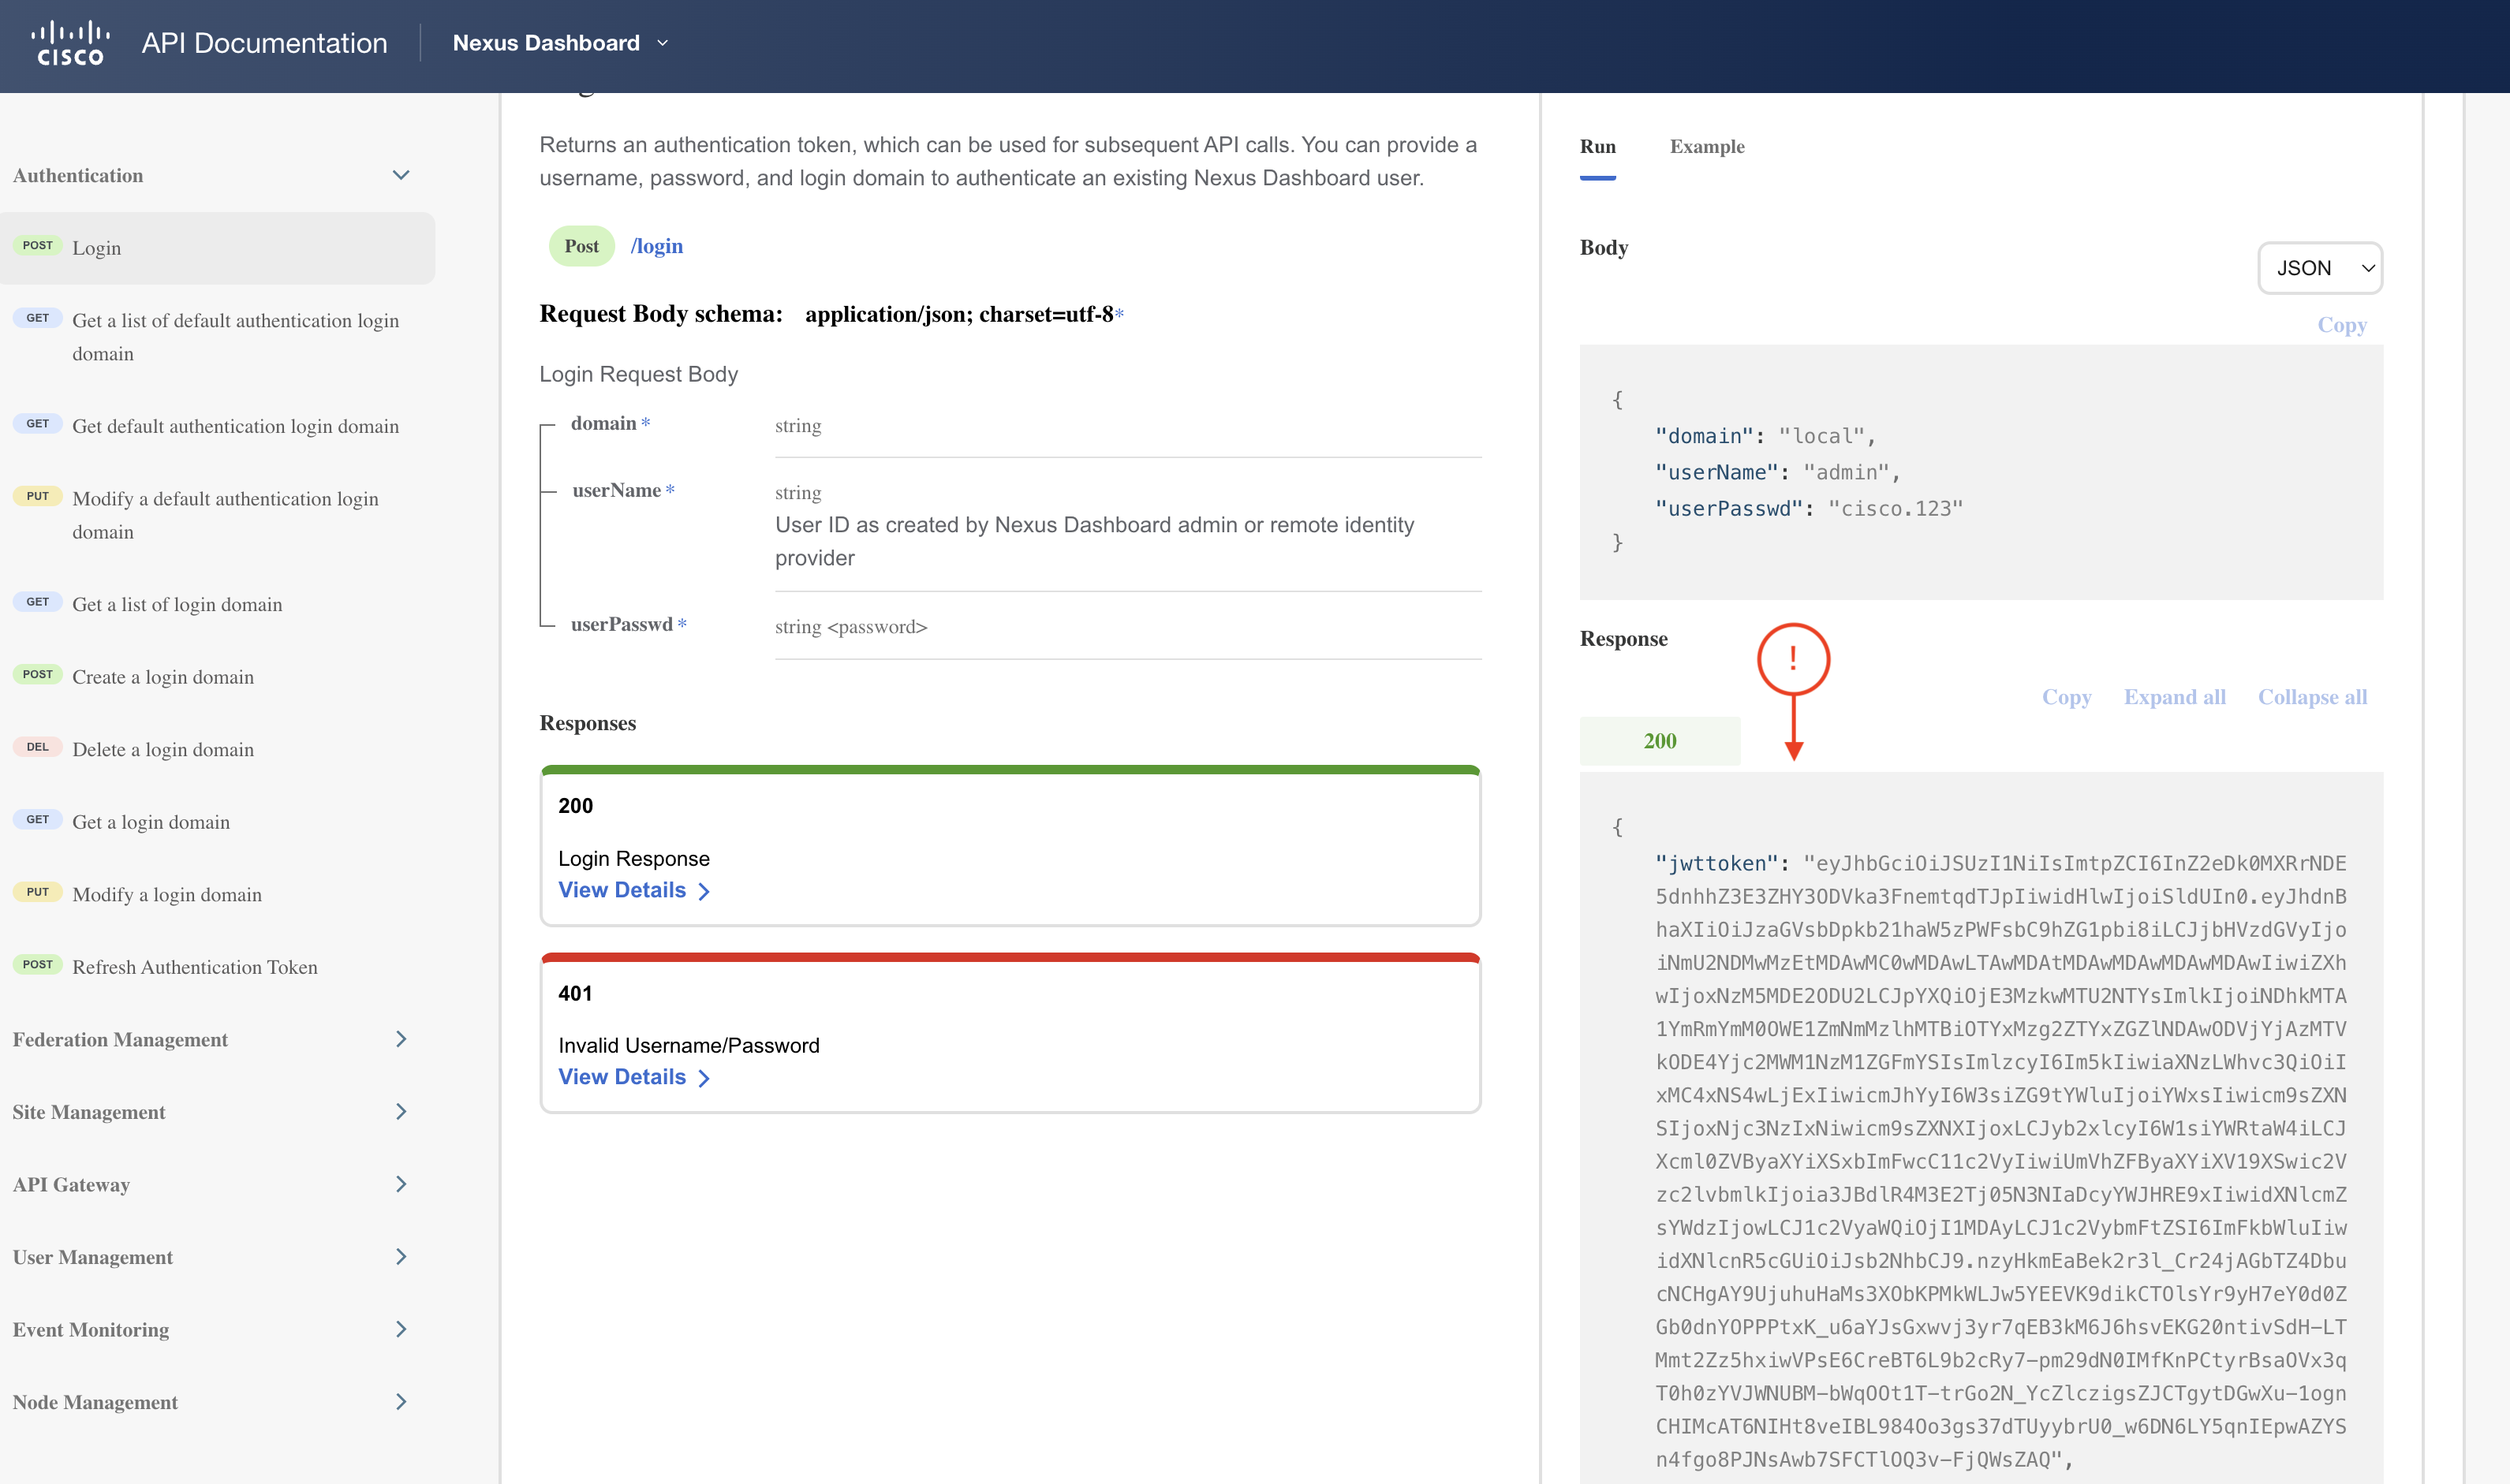Collapse the Authentication section
Viewport: 2510px width, 1484px height.
402,175
